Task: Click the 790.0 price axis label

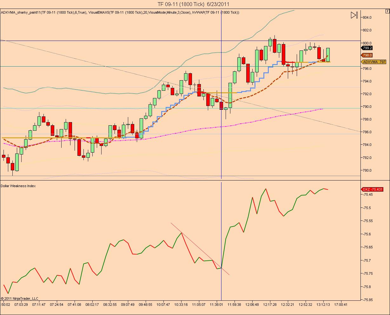Action: point(367,107)
